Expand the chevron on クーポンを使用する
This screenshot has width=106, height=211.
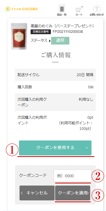pyautogui.click(x=87, y=148)
